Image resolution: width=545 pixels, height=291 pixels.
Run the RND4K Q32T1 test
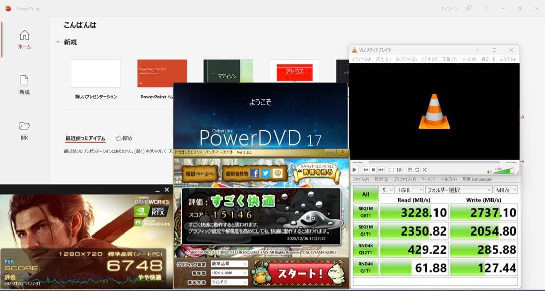coord(366,249)
